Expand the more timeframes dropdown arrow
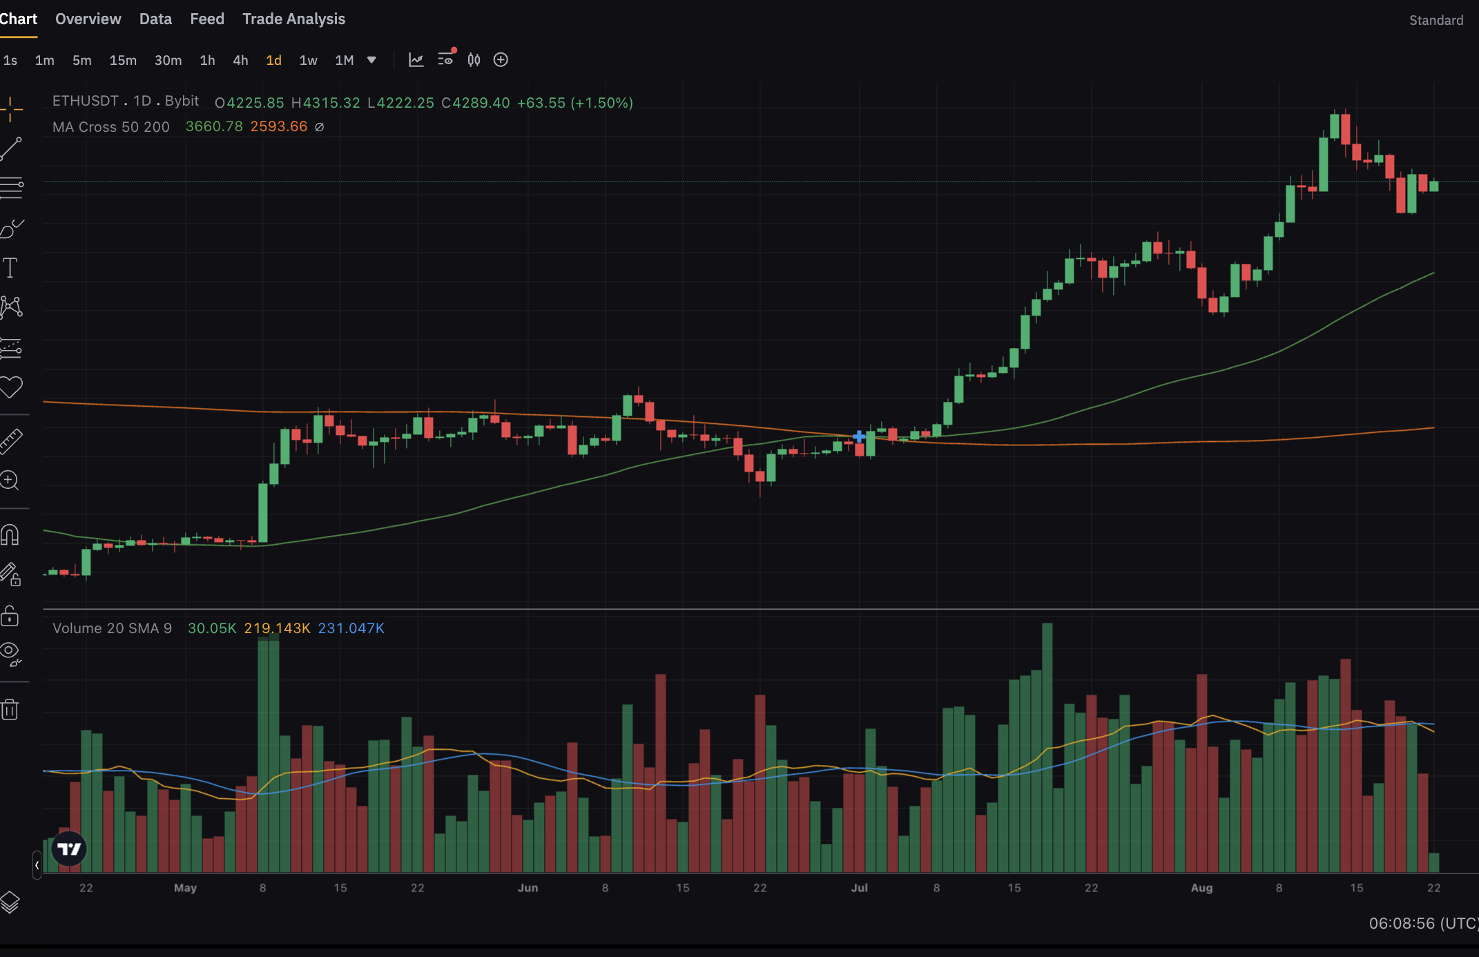 pos(371,60)
